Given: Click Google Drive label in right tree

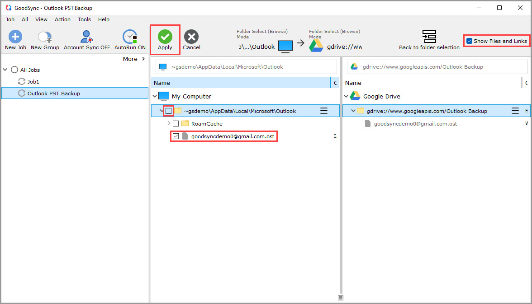Looking at the screenshot, I should pos(382,96).
